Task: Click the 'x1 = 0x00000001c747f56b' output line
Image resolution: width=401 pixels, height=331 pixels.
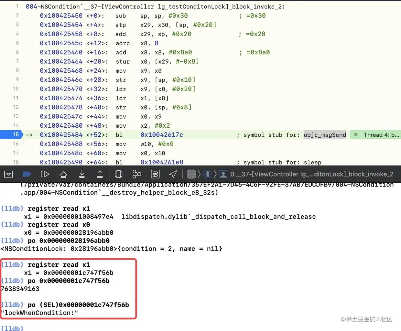Action: [69, 272]
